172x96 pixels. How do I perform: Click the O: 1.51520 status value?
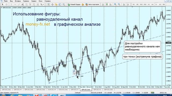pyautogui.click(x=108, y=93)
